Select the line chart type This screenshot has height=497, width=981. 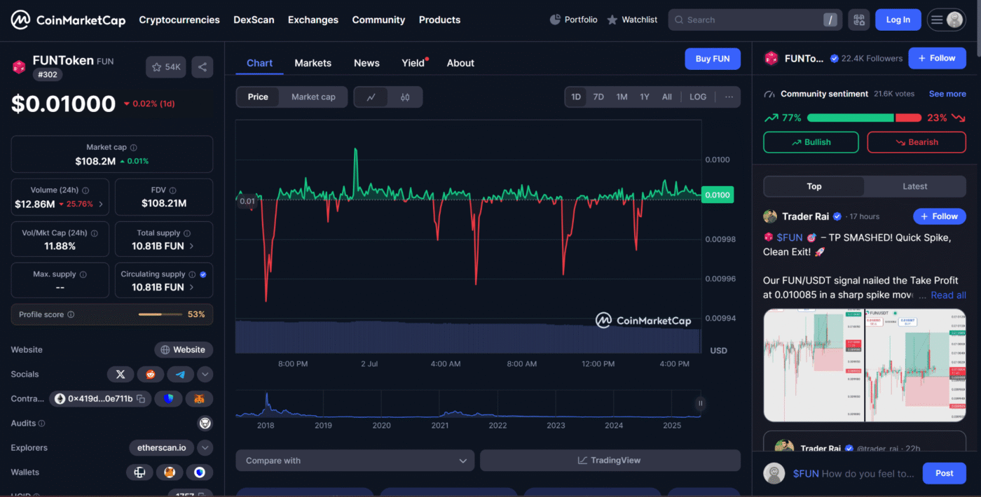pos(371,97)
